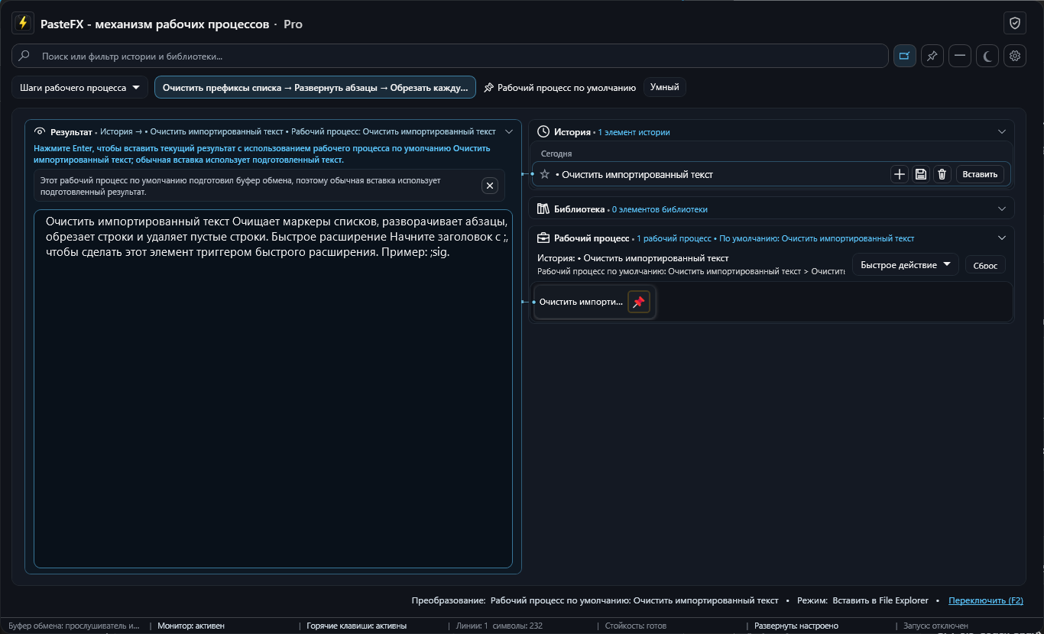The width and height of the screenshot is (1044, 634).
Task: Select the Умный mode chip
Action: click(665, 88)
